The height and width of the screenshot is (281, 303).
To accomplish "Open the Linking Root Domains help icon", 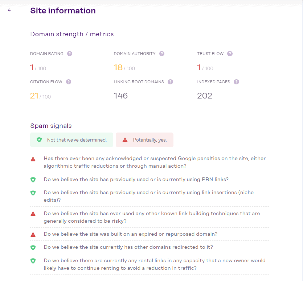I will click(170, 82).
